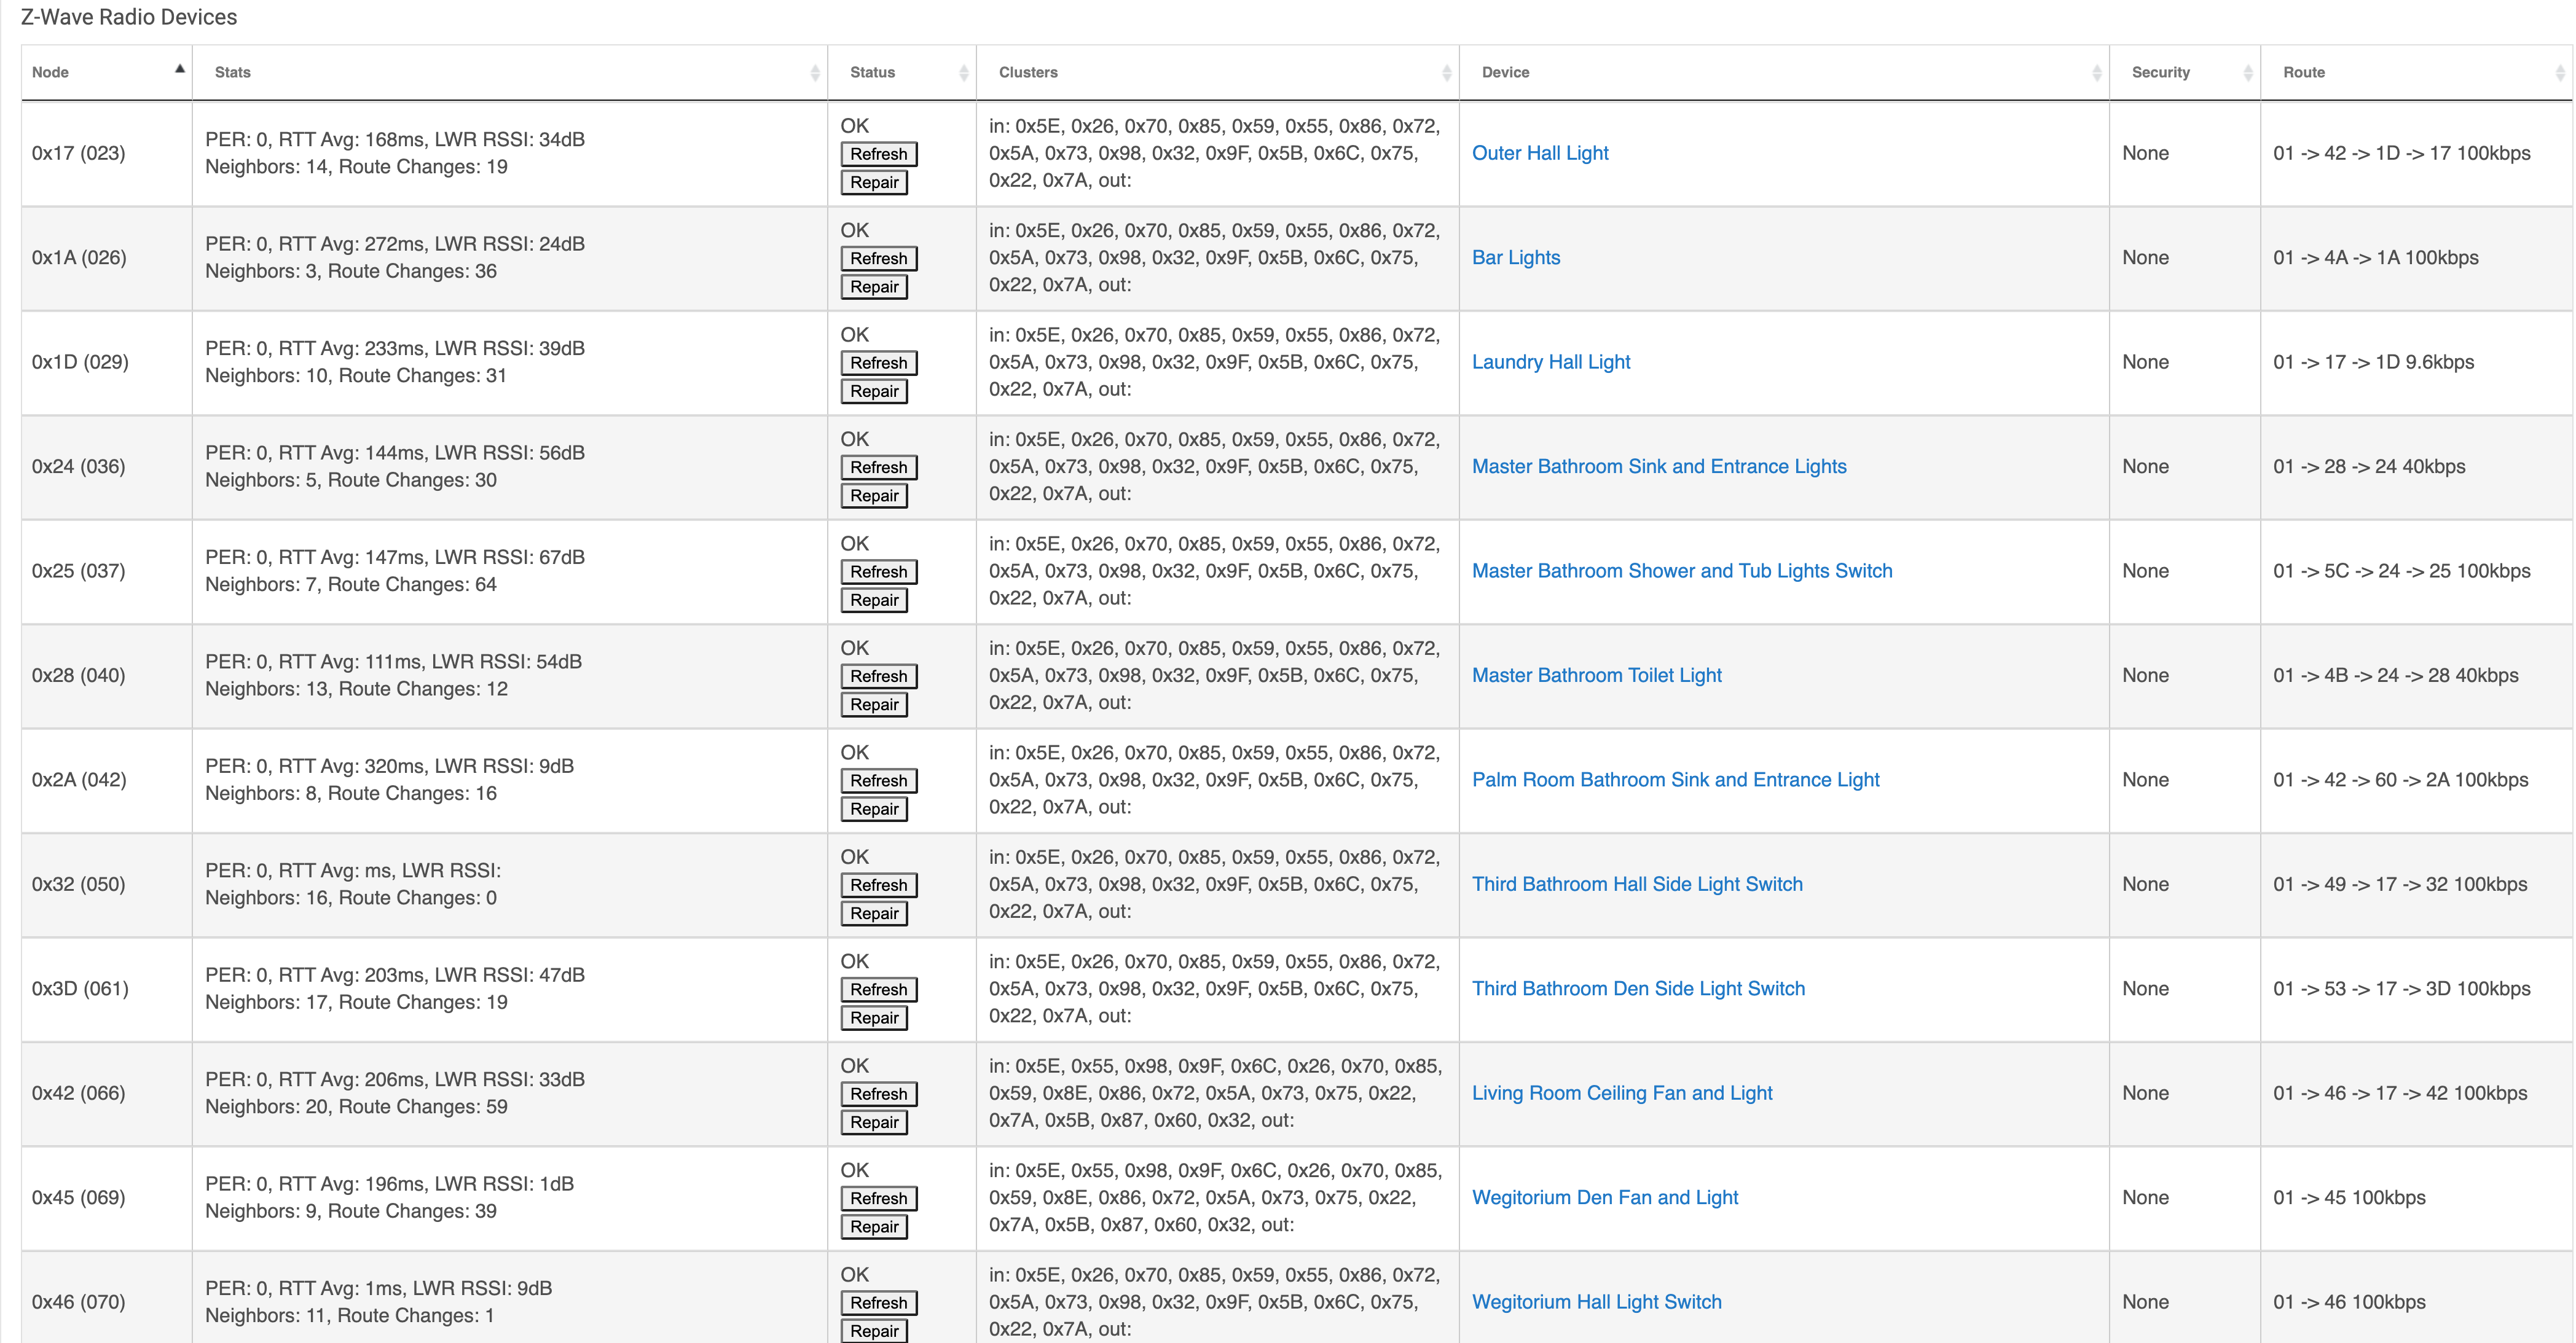
Task: Sort table by Node column header
Action: click(106, 72)
